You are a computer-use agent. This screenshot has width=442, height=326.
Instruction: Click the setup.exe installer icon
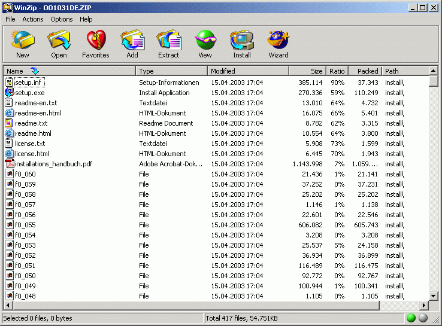(10, 93)
